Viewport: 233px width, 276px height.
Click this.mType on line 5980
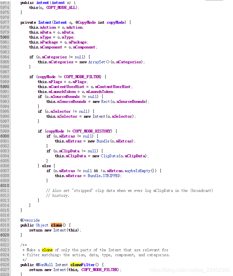tap(40, 37)
